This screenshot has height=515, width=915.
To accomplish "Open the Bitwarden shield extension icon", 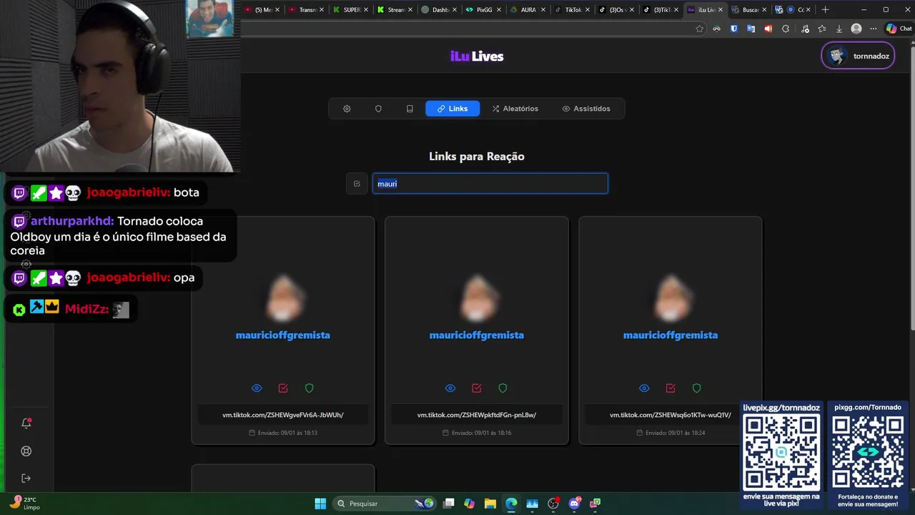I will tap(733, 29).
